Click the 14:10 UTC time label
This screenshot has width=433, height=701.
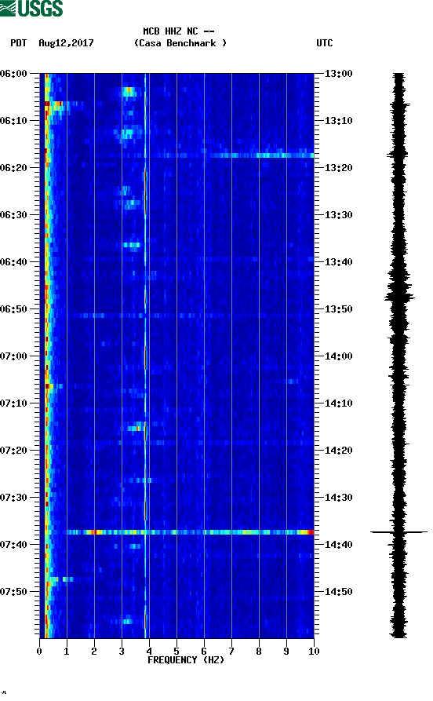pyautogui.click(x=338, y=403)
